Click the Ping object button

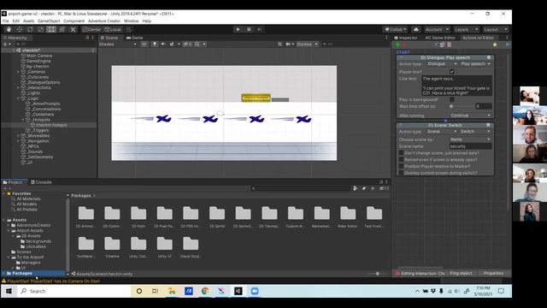pos(461,274)
